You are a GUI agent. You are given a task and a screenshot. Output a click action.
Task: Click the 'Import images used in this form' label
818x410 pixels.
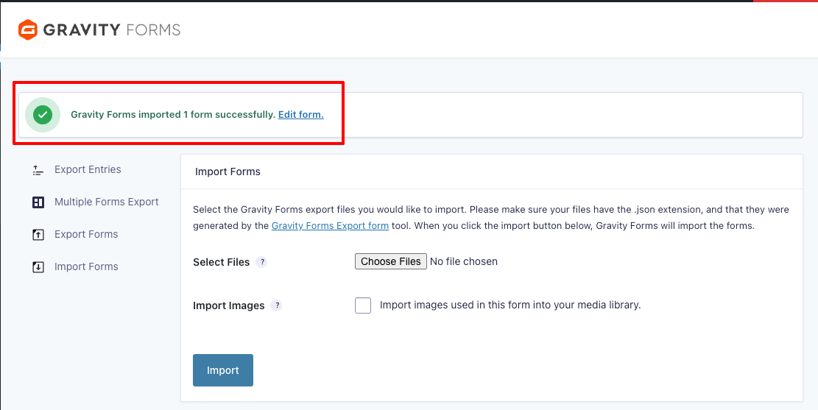pyautogui.click(x=510, y=305)
